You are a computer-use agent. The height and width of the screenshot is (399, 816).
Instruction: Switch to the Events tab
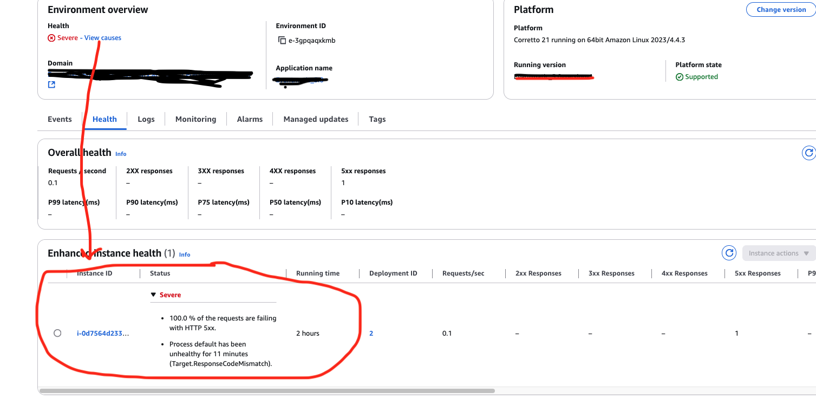(x=60, y=119)
